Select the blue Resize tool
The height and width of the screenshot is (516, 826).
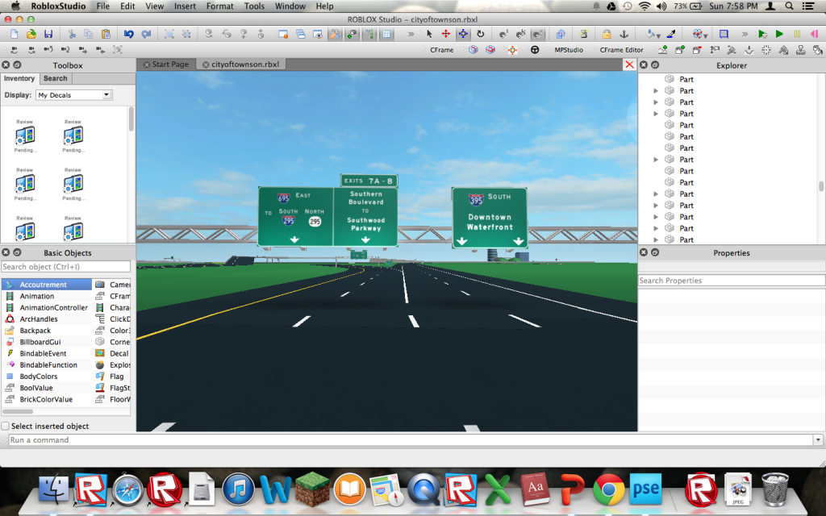[x=463, y=34]
